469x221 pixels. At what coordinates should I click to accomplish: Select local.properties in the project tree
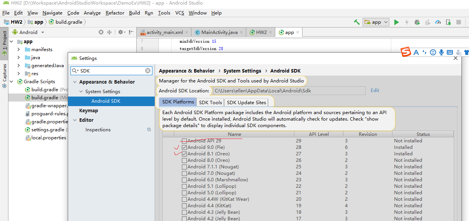tap(46, 138)
